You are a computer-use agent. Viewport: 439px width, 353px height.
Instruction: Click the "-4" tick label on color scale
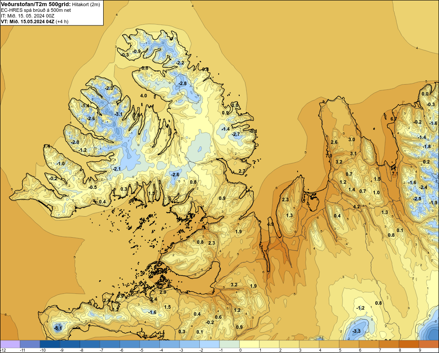pyautogui.click(x=161, y=350)
